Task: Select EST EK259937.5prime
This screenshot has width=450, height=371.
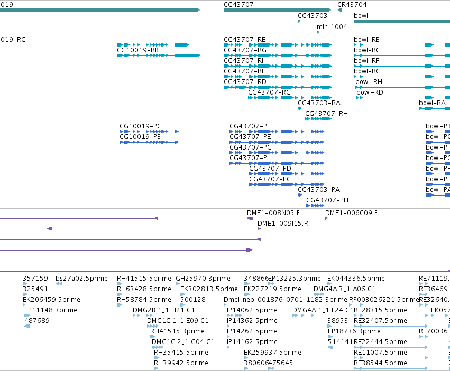Action: click(272, 353)
